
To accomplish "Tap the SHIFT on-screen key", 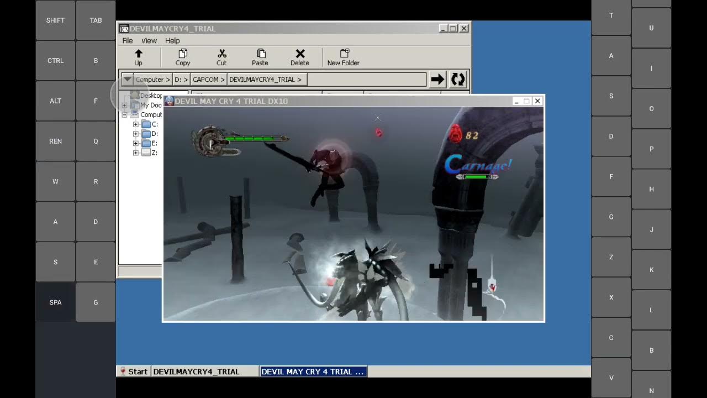I will click(x=55, y=20).
